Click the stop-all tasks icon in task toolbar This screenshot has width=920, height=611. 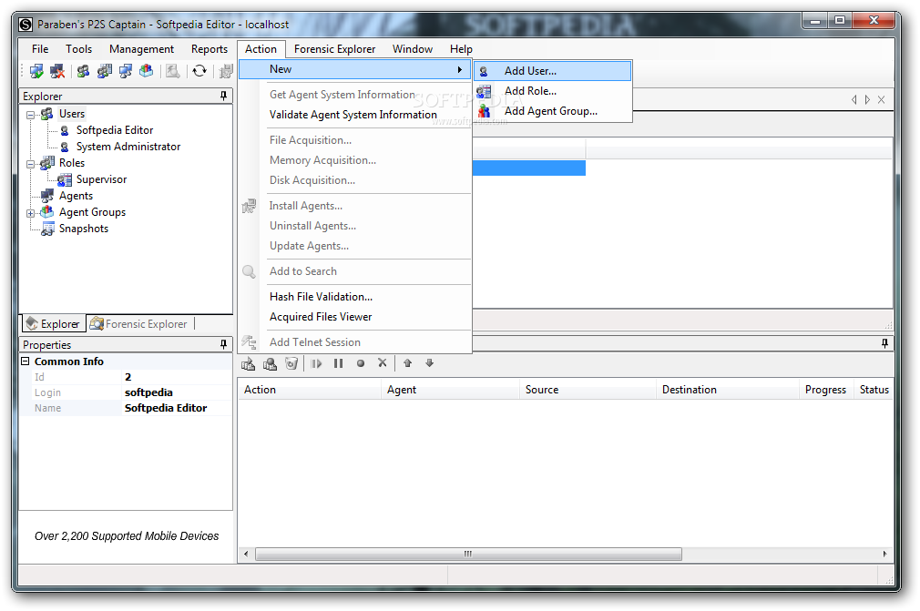pyautogui.click(x=270, y=364)
